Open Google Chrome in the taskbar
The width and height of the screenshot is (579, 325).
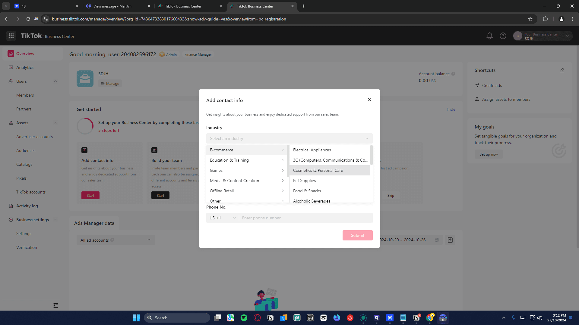[x=430, y=318]
